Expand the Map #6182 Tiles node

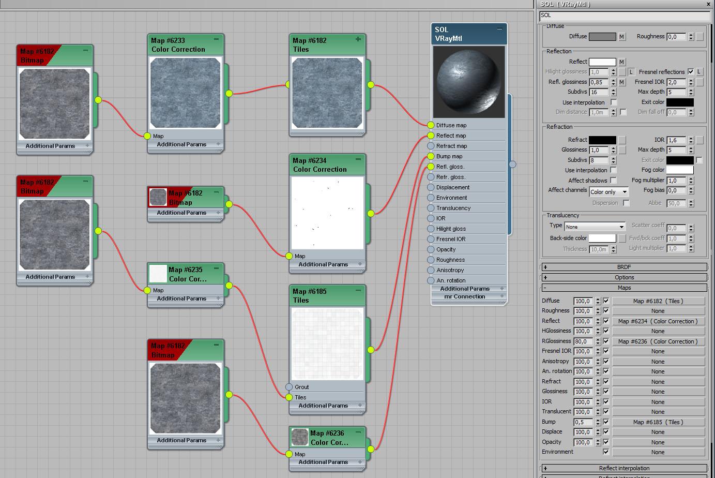pos(358,39)
